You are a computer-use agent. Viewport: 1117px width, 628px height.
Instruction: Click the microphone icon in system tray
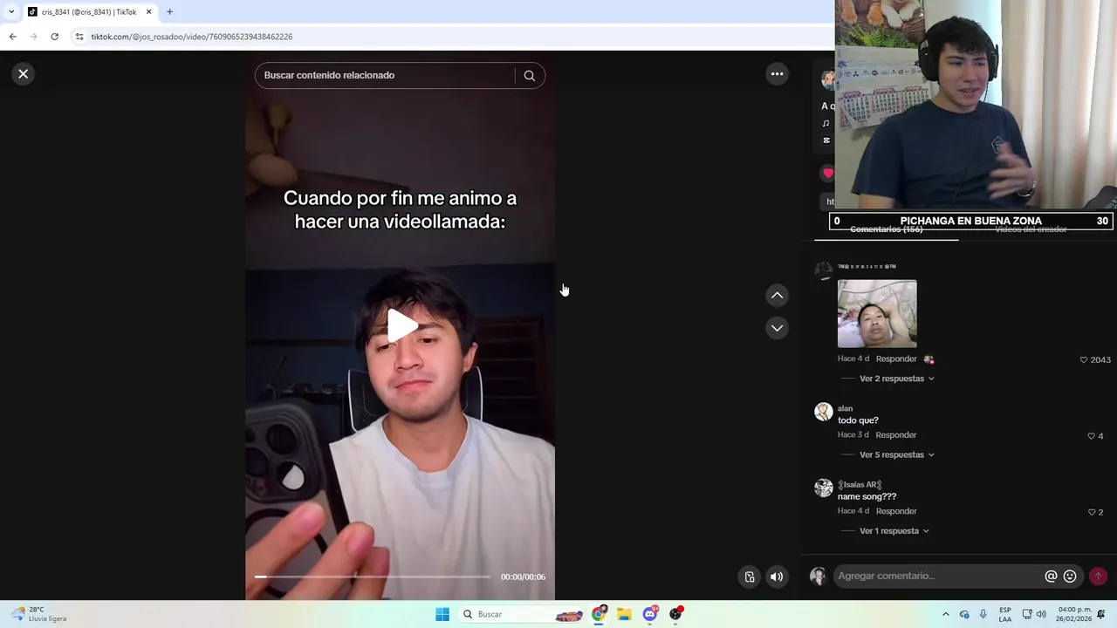(983, 614)
